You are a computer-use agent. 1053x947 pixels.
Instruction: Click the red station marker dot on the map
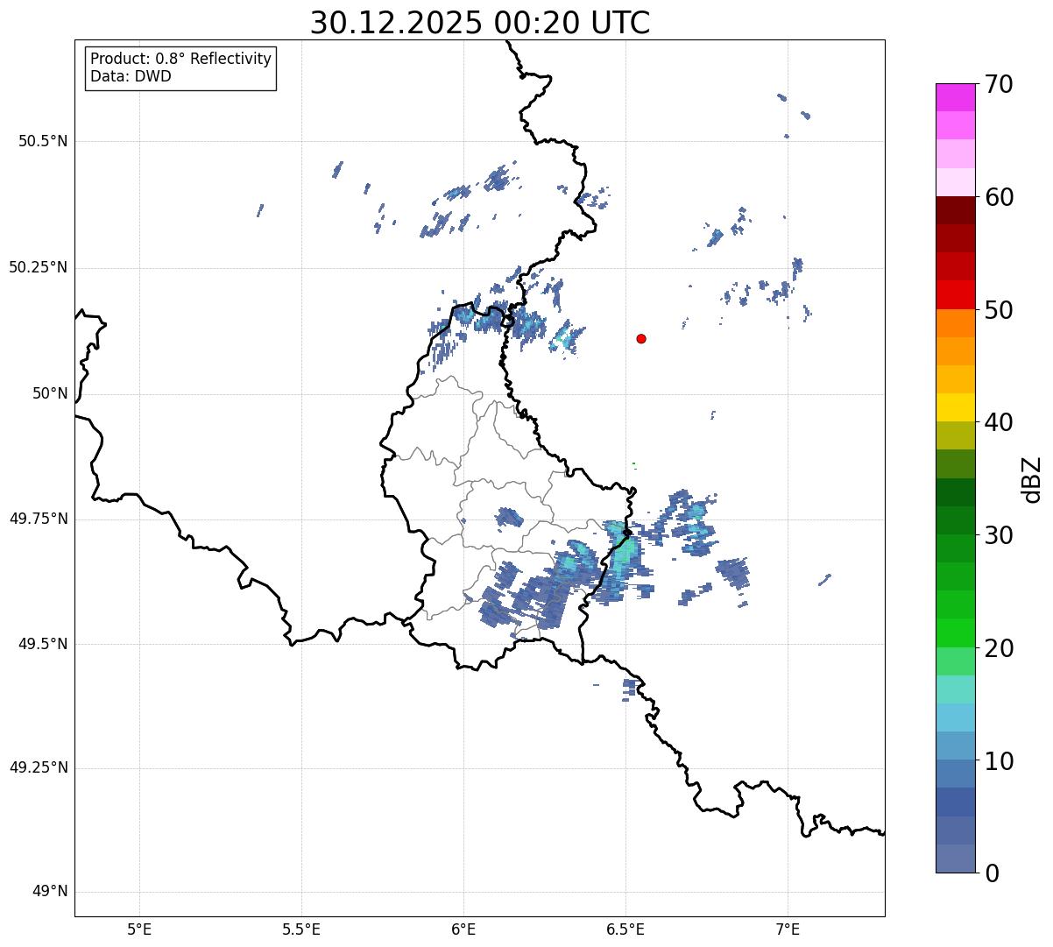click(641, 338)
